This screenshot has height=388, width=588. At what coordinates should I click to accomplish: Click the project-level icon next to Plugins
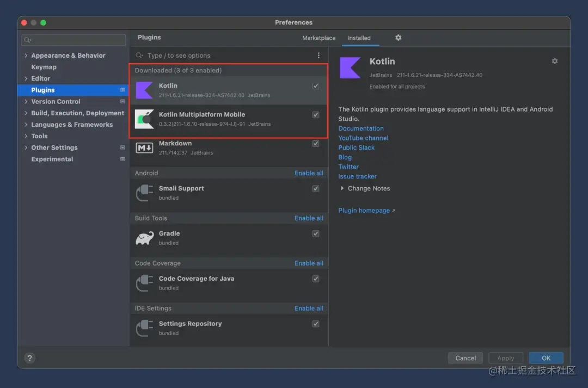[x=122, y=90]
